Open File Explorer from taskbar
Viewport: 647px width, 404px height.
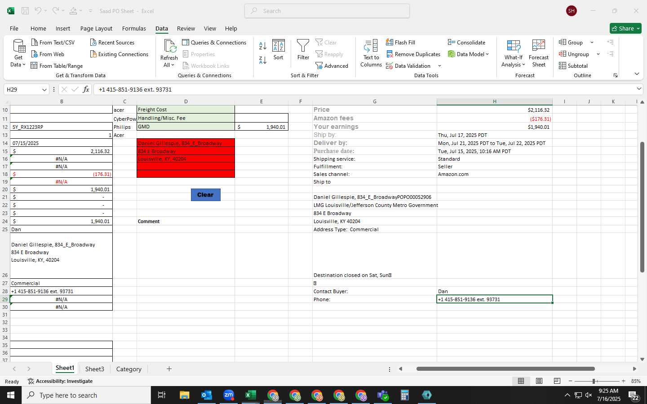click(x=185, y=395)
